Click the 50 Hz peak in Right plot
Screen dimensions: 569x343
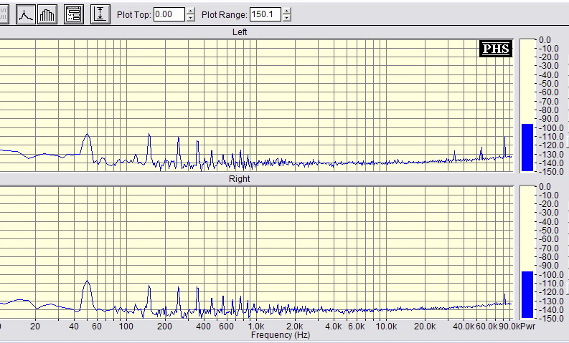pos(87,282)
